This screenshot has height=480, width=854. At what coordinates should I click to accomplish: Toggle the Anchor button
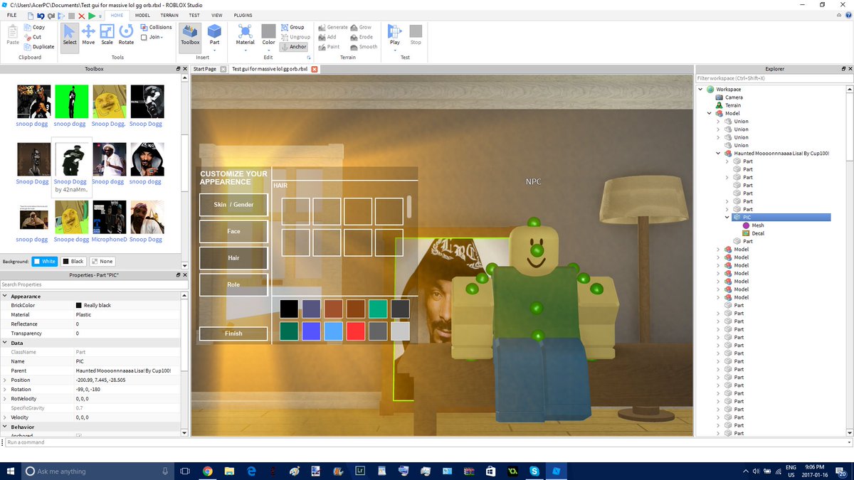293,47
